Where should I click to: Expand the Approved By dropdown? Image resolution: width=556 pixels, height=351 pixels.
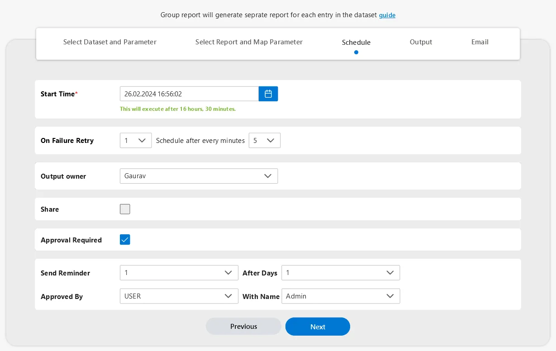(179, 296)
